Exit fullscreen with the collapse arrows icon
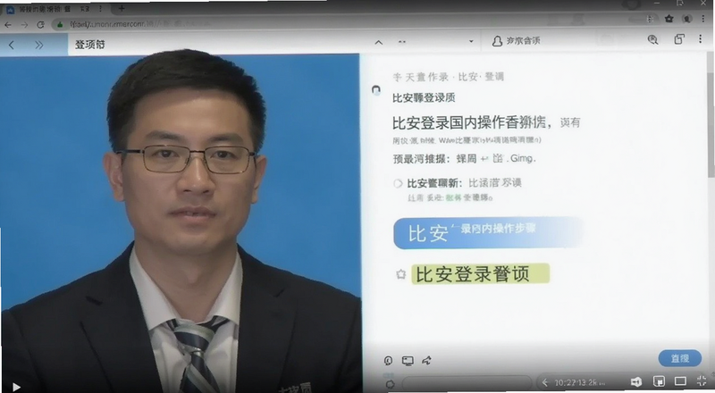This screenshot has height=393, width=715. (x=702, y=380)
